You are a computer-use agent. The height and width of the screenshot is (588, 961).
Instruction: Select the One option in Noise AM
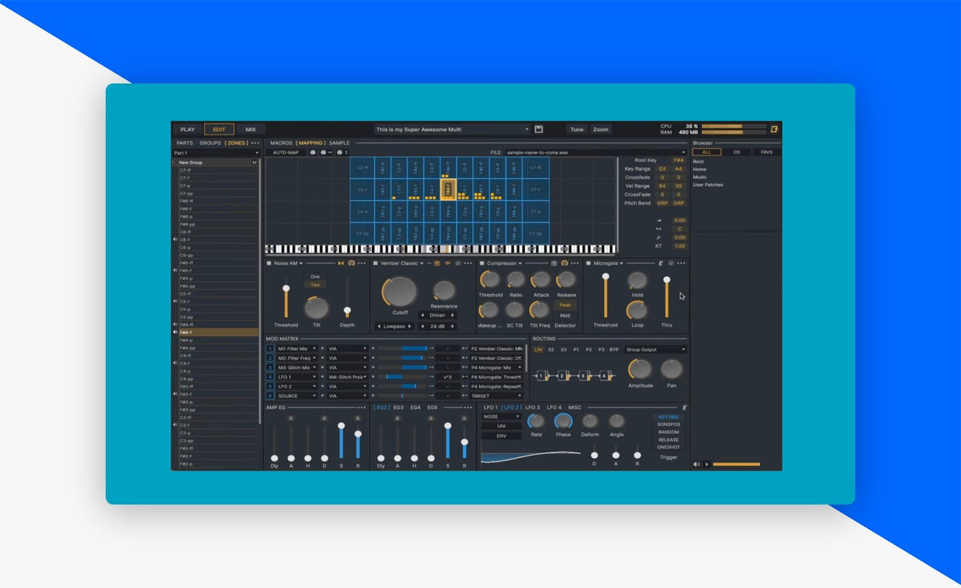(315, 276)
